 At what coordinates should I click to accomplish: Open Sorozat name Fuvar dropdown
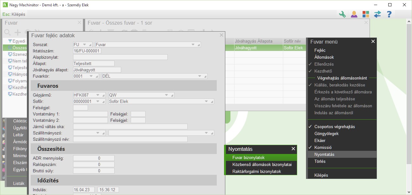[193, 44]
